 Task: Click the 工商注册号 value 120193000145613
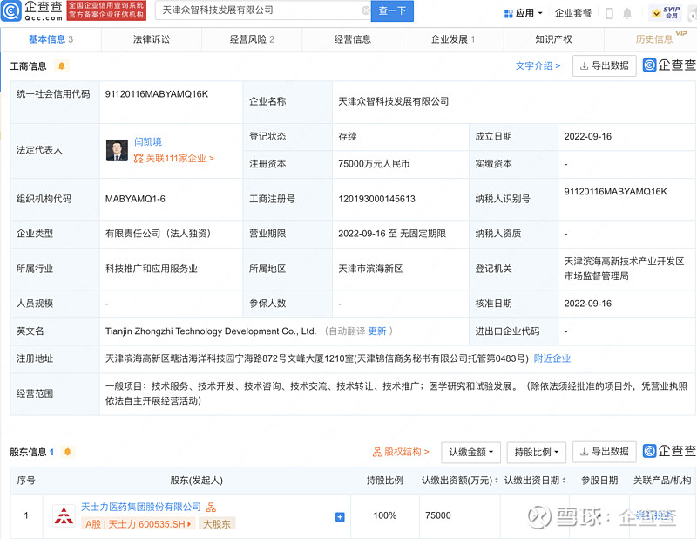tap(376, 199)
